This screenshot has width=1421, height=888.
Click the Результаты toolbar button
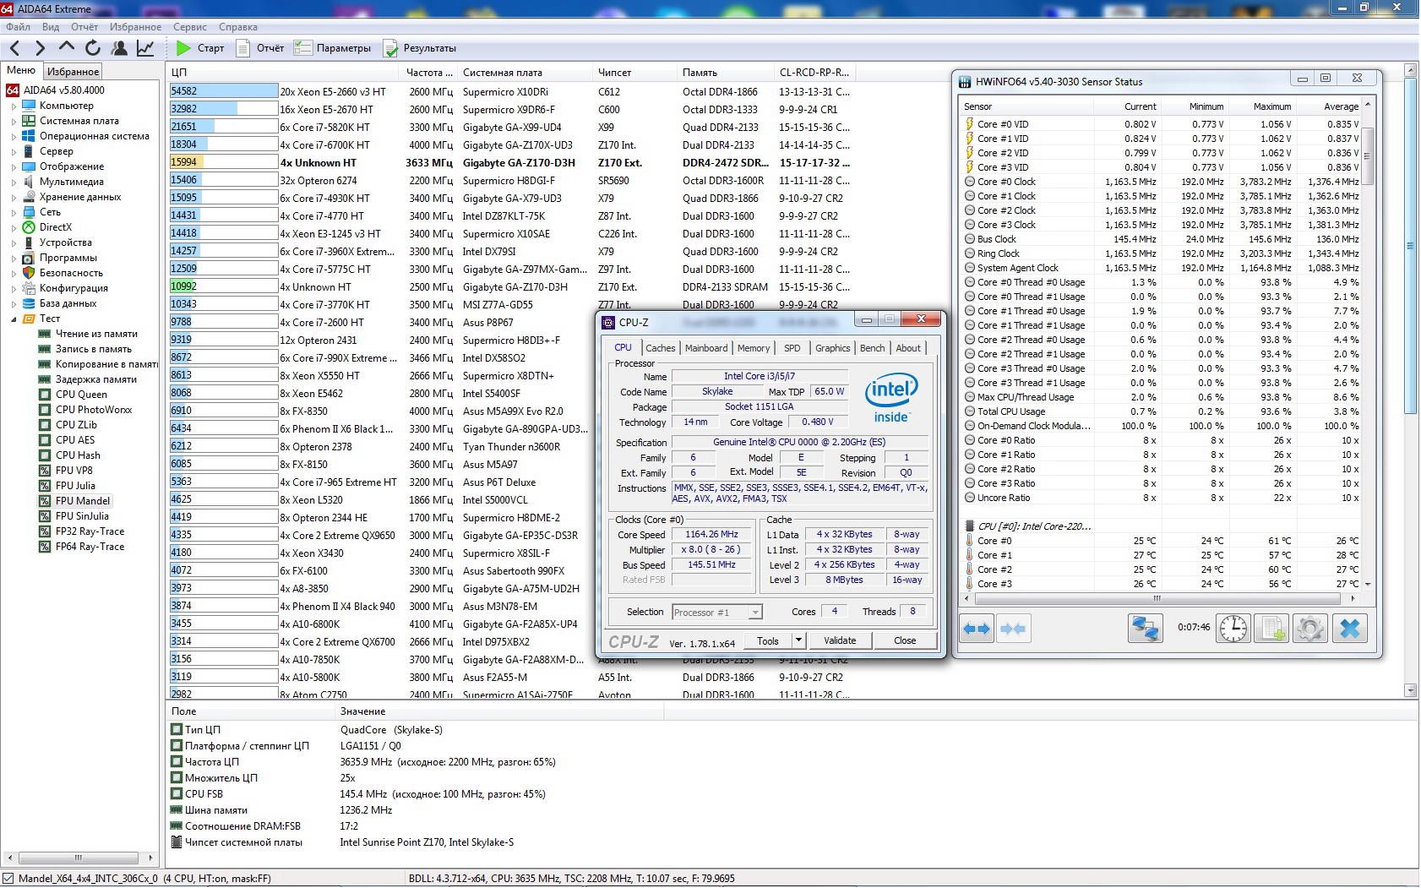click(x=420, y=48)
